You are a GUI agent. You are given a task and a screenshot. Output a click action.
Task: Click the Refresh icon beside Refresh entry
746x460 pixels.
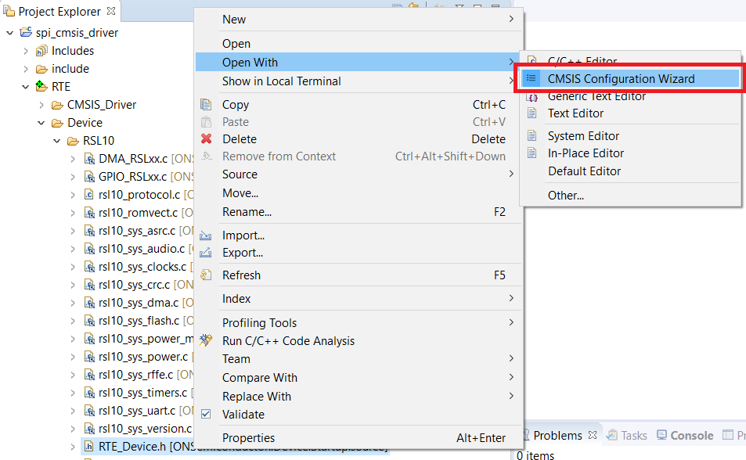click(x=205, y=275)
